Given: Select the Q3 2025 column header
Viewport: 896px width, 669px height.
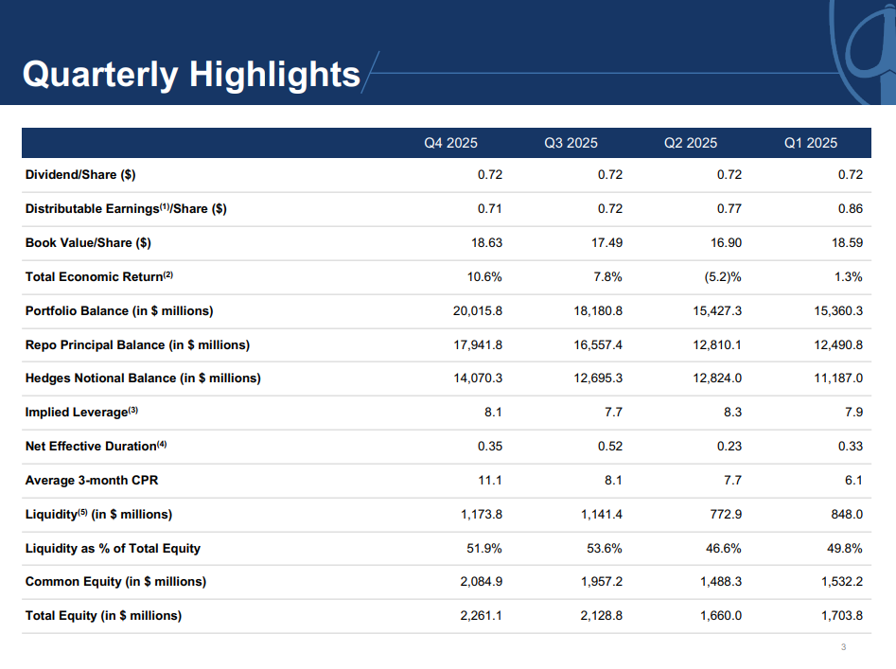Looking at the screenshot, I should 571,143.
